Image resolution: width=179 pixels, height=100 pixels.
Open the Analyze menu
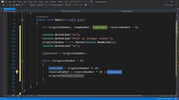(x=41, y=2)
